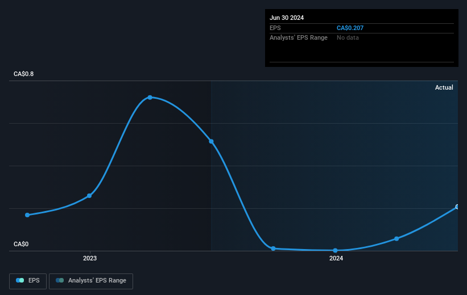Click the No data analysts range value

[348, 38]
